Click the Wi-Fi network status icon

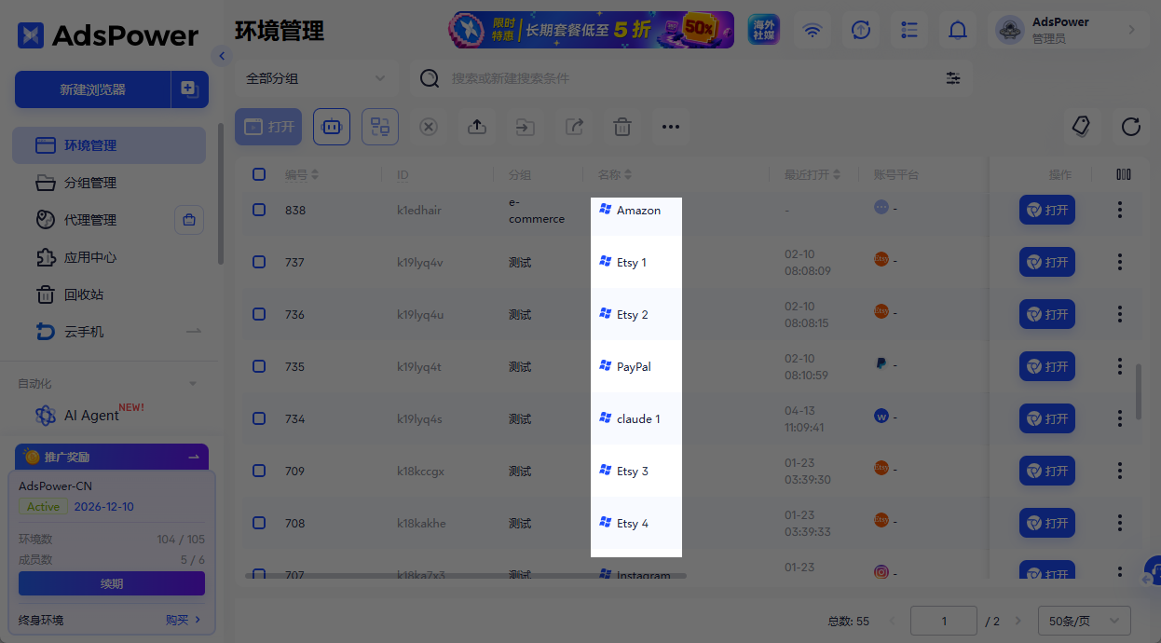[x=813, y=30]
